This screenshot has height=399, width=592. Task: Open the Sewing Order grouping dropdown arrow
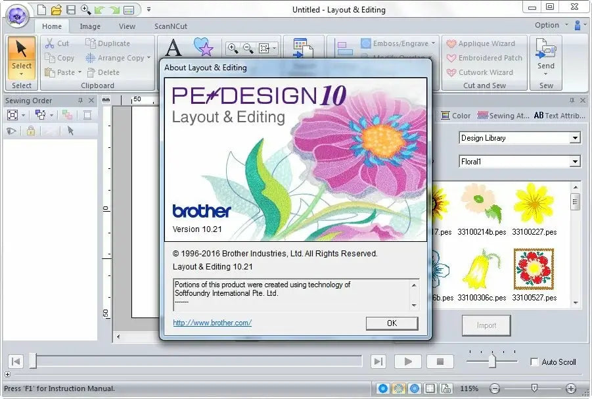51,115
